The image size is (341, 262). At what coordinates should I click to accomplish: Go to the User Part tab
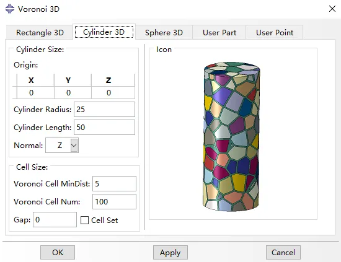219,33
